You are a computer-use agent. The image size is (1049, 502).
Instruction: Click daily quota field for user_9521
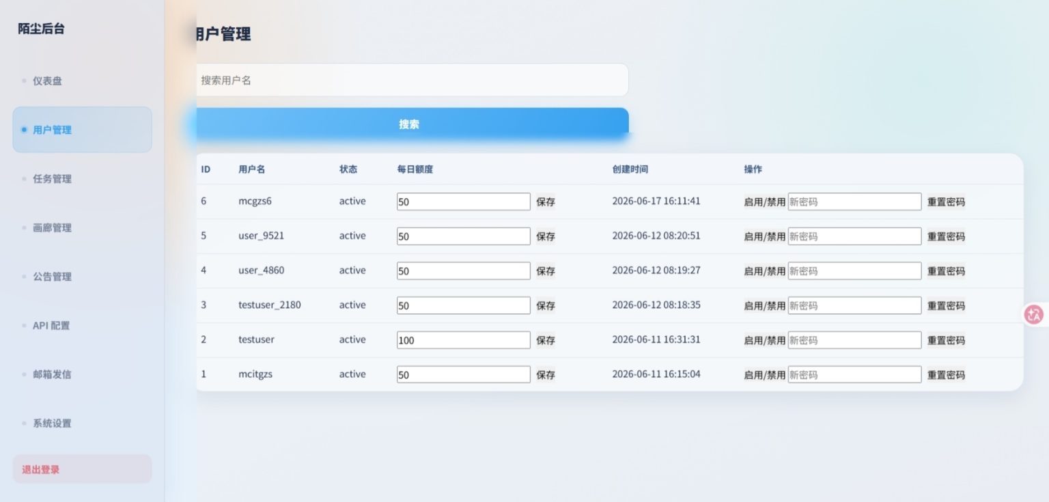[x=464, y=236]
